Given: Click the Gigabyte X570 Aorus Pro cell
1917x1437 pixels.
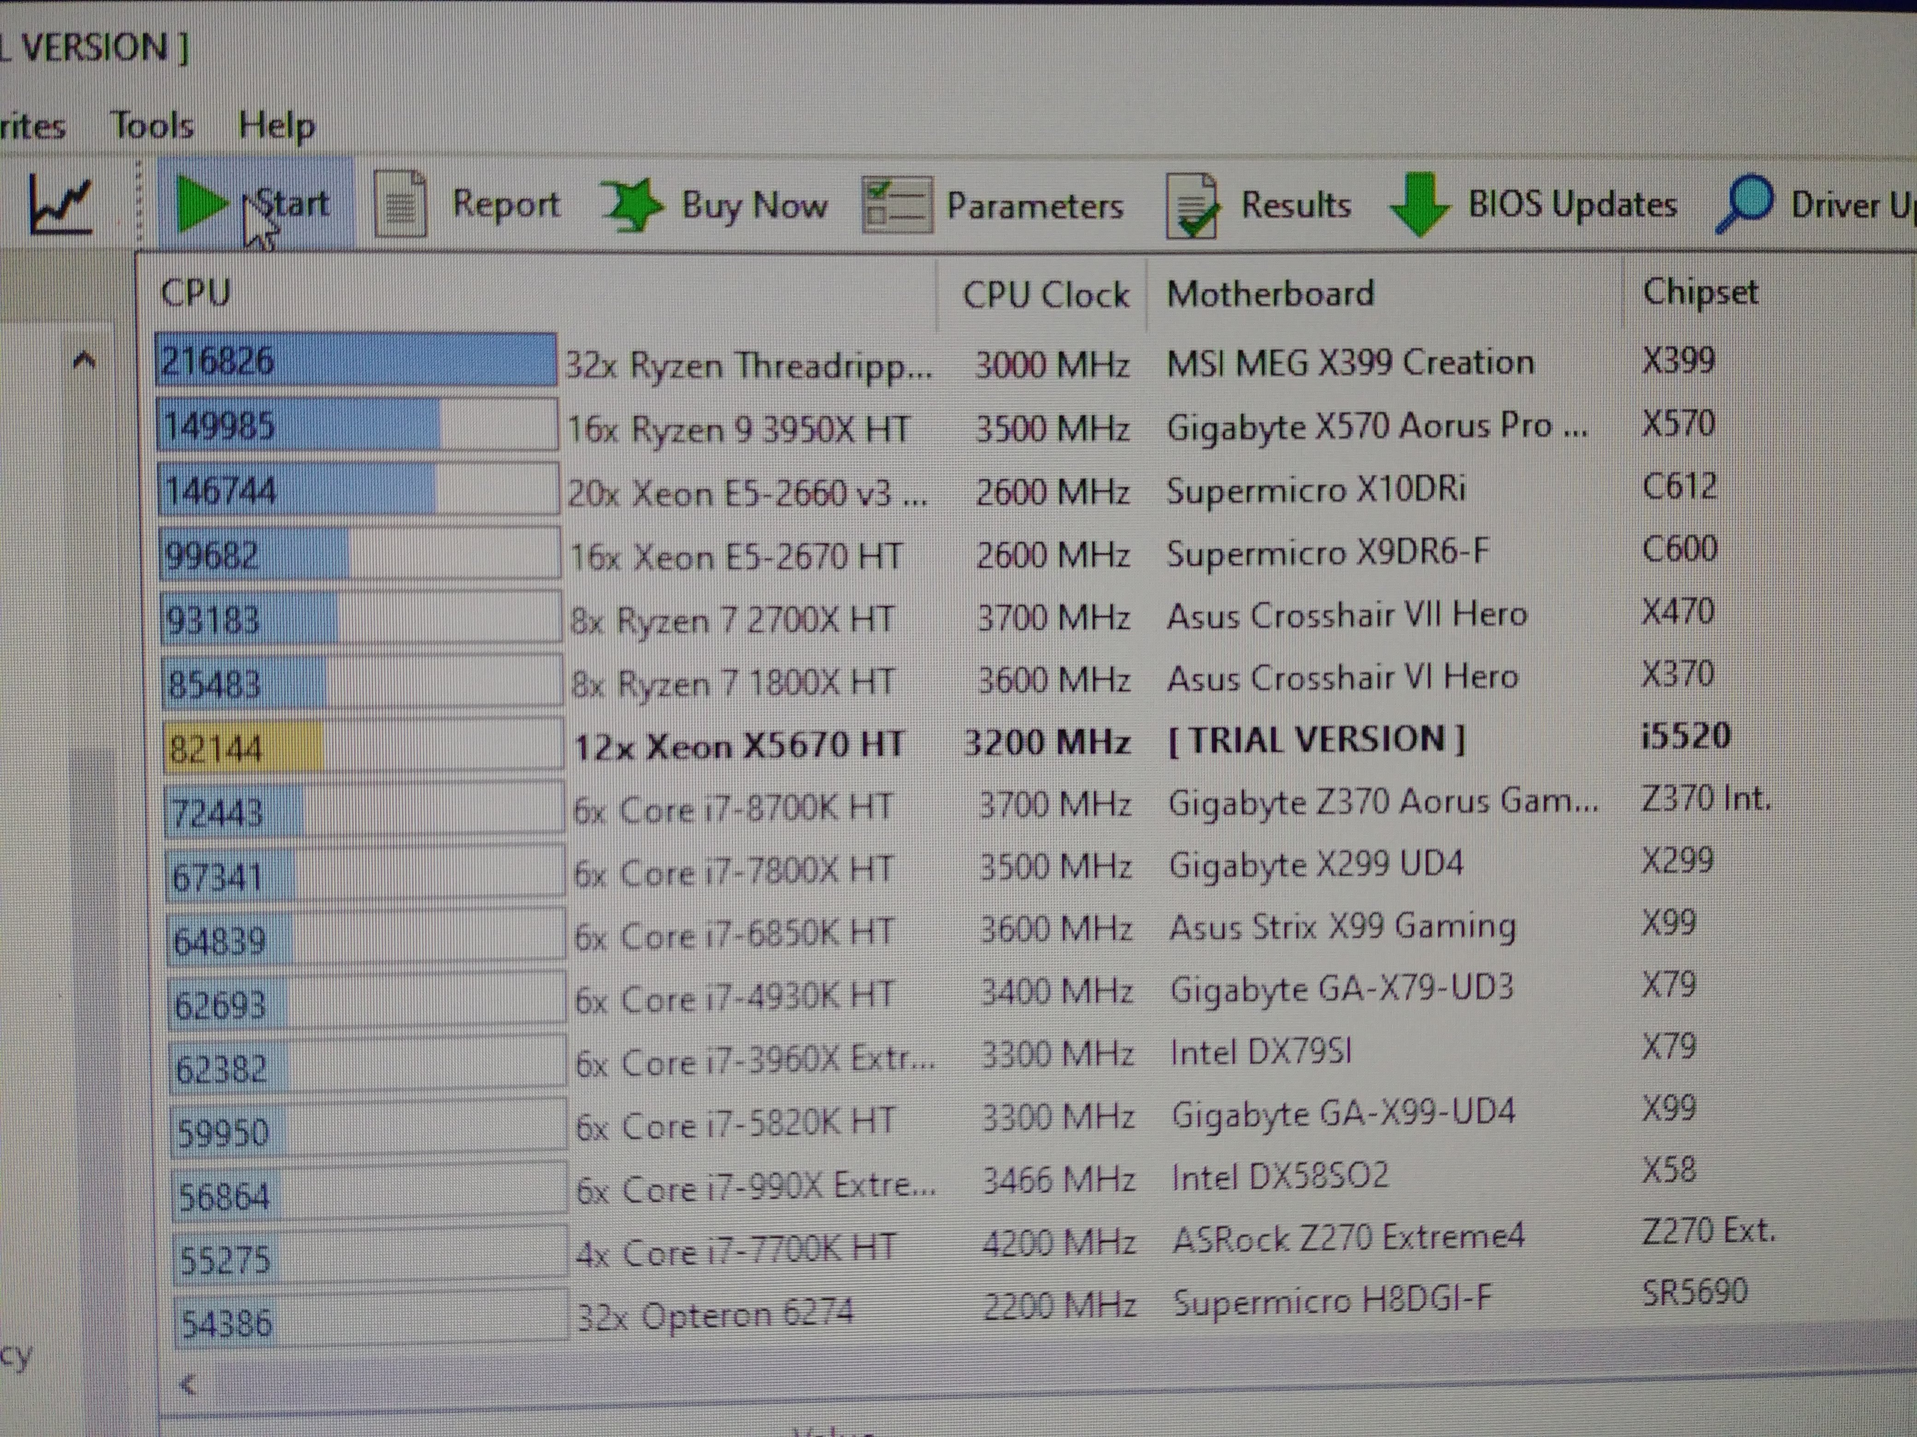Looking at the screenshot, I should [x=1377, y=426].
